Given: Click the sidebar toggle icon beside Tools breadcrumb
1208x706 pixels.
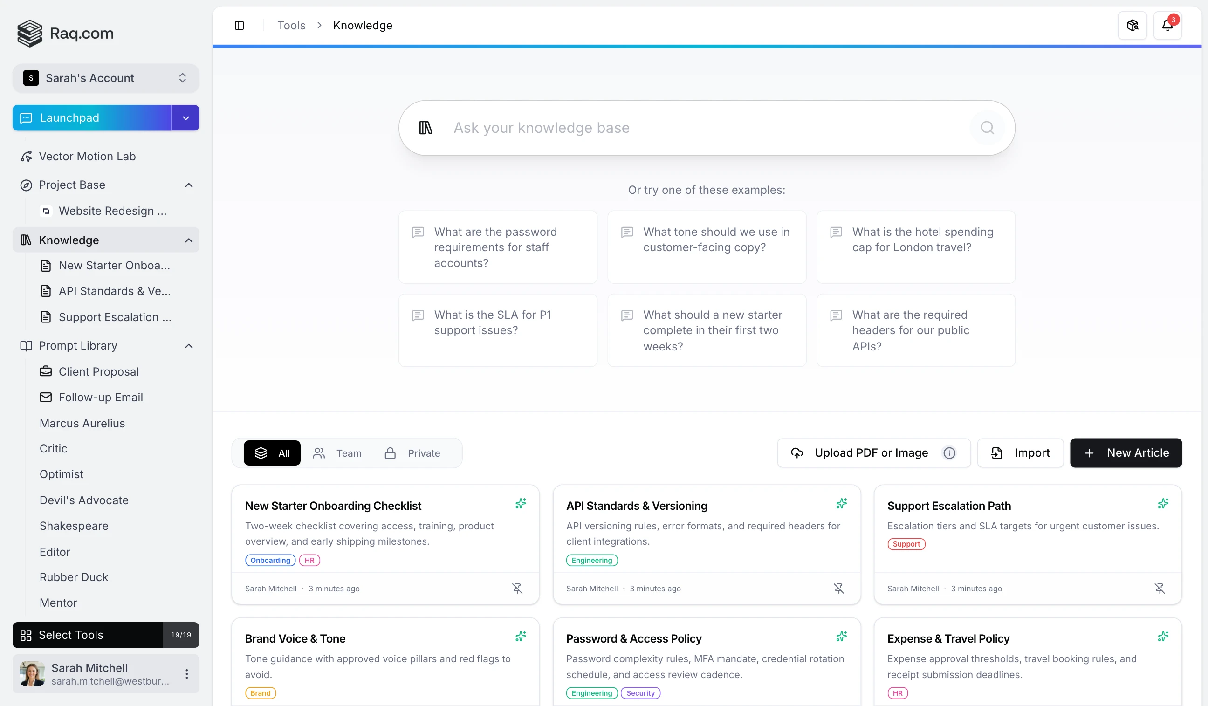Looking at the screenshot, I should [239, 25].
